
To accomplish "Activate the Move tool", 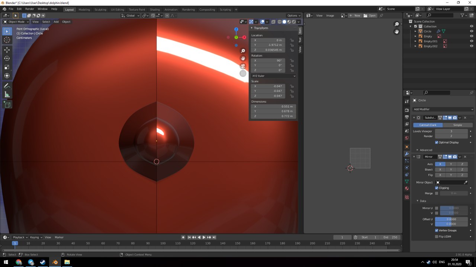I will 7,50.
